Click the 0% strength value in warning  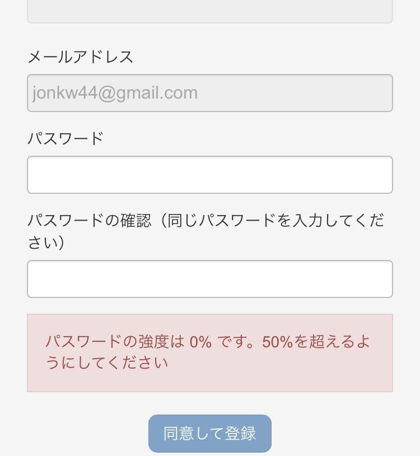pos(200,342)
